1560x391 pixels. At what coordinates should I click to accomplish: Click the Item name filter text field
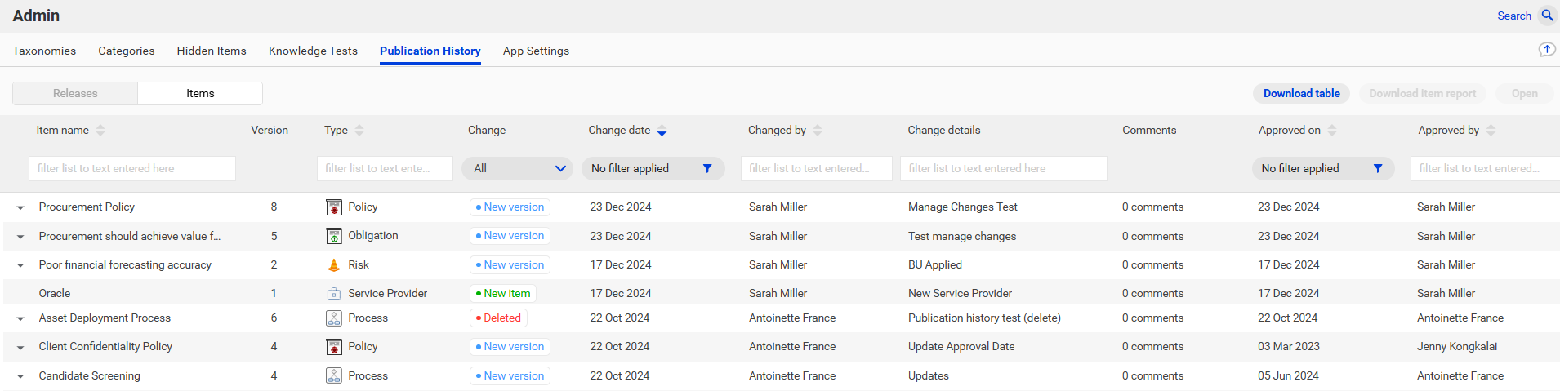132,168
